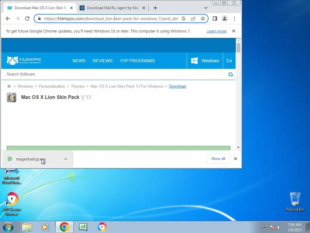310x233 pixels.
Task: Click the Chrome taskbar icon
Action: click(x=64, y=227)
